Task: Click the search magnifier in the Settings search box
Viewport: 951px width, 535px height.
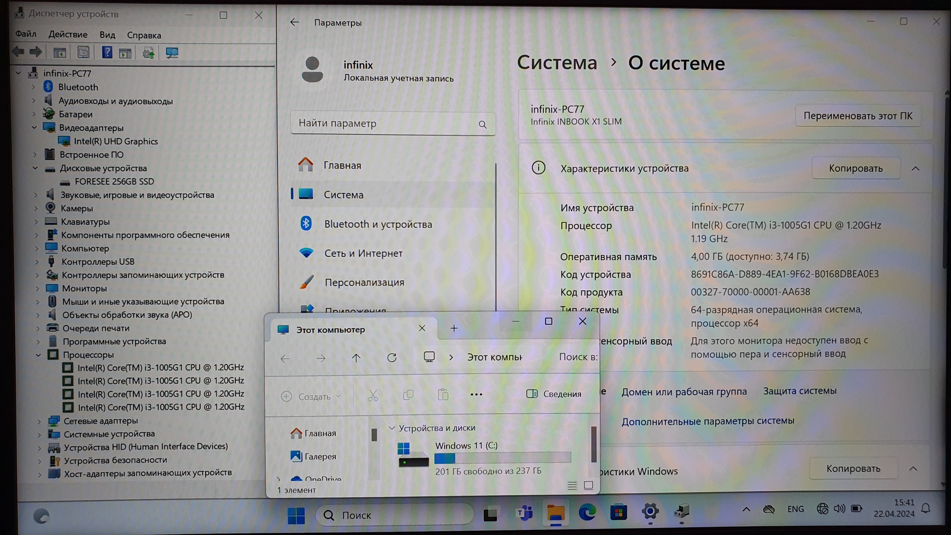Action: click(482, 124)
